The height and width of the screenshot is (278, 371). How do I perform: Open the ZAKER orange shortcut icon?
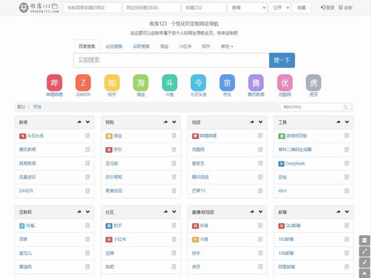(83, 83)
